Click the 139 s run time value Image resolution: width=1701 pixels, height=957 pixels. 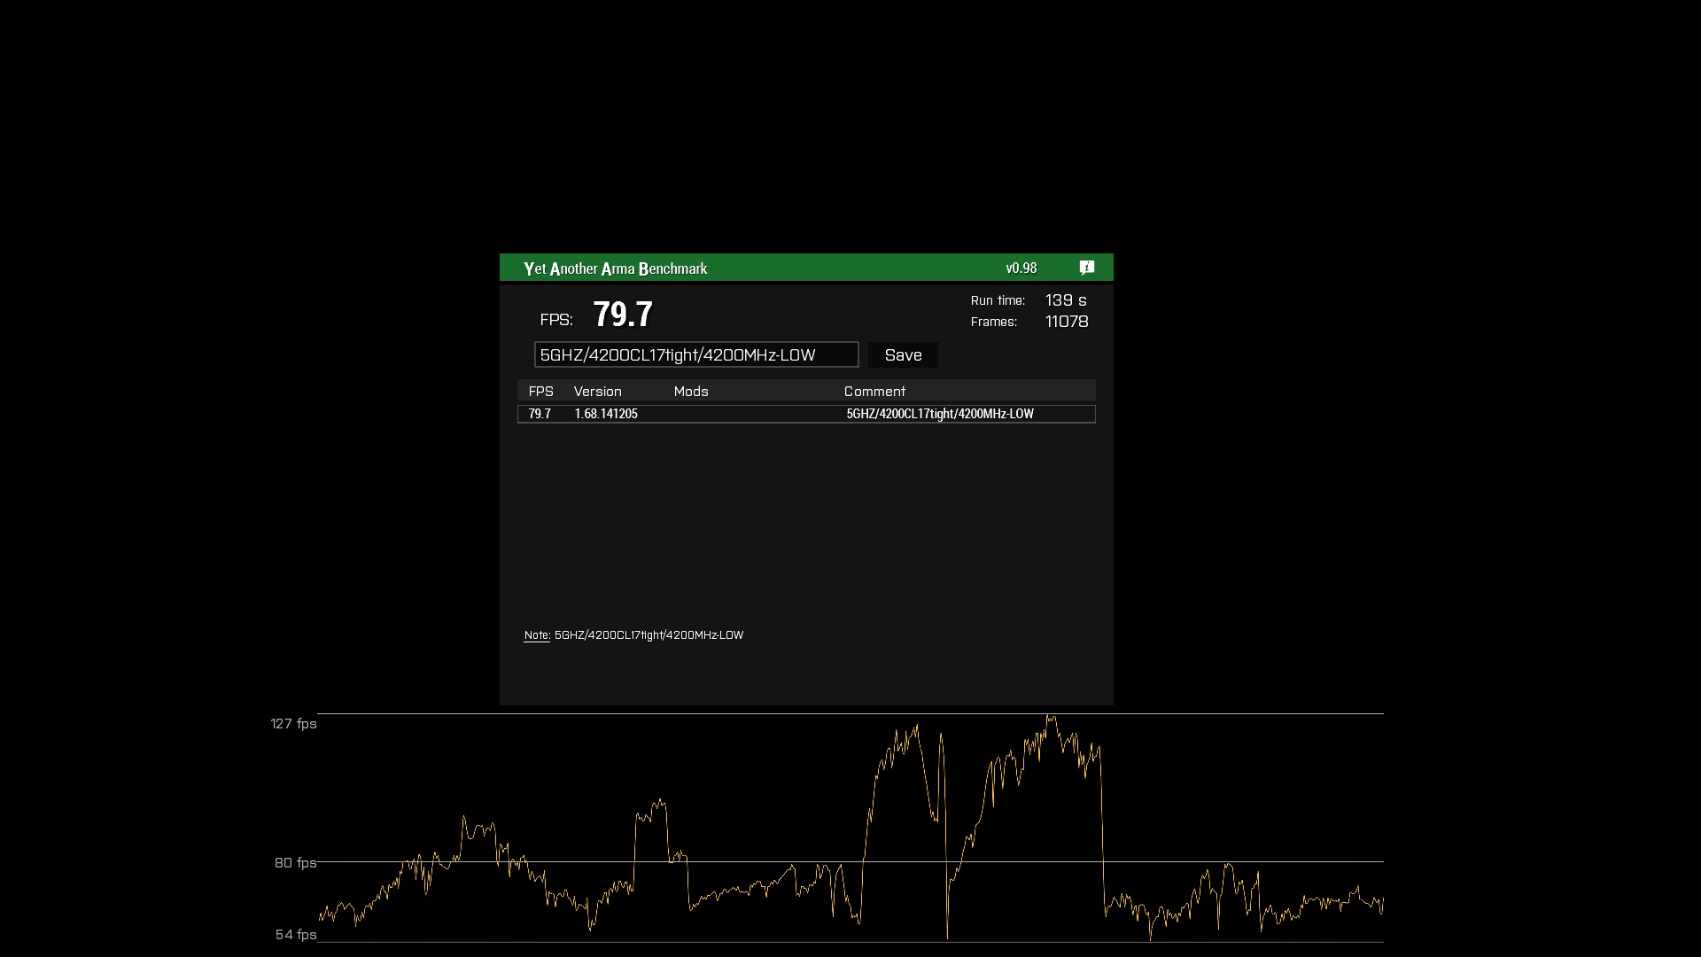pyautogui.click(x=1065, y=300)
